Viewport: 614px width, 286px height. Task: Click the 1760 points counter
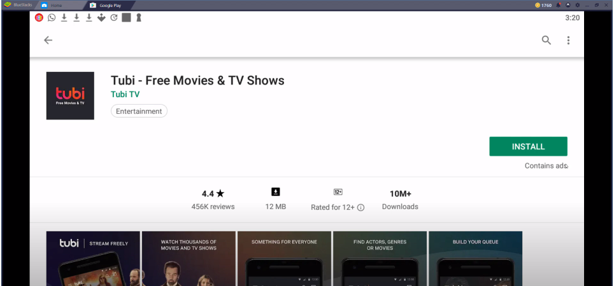tap(546, 6)
